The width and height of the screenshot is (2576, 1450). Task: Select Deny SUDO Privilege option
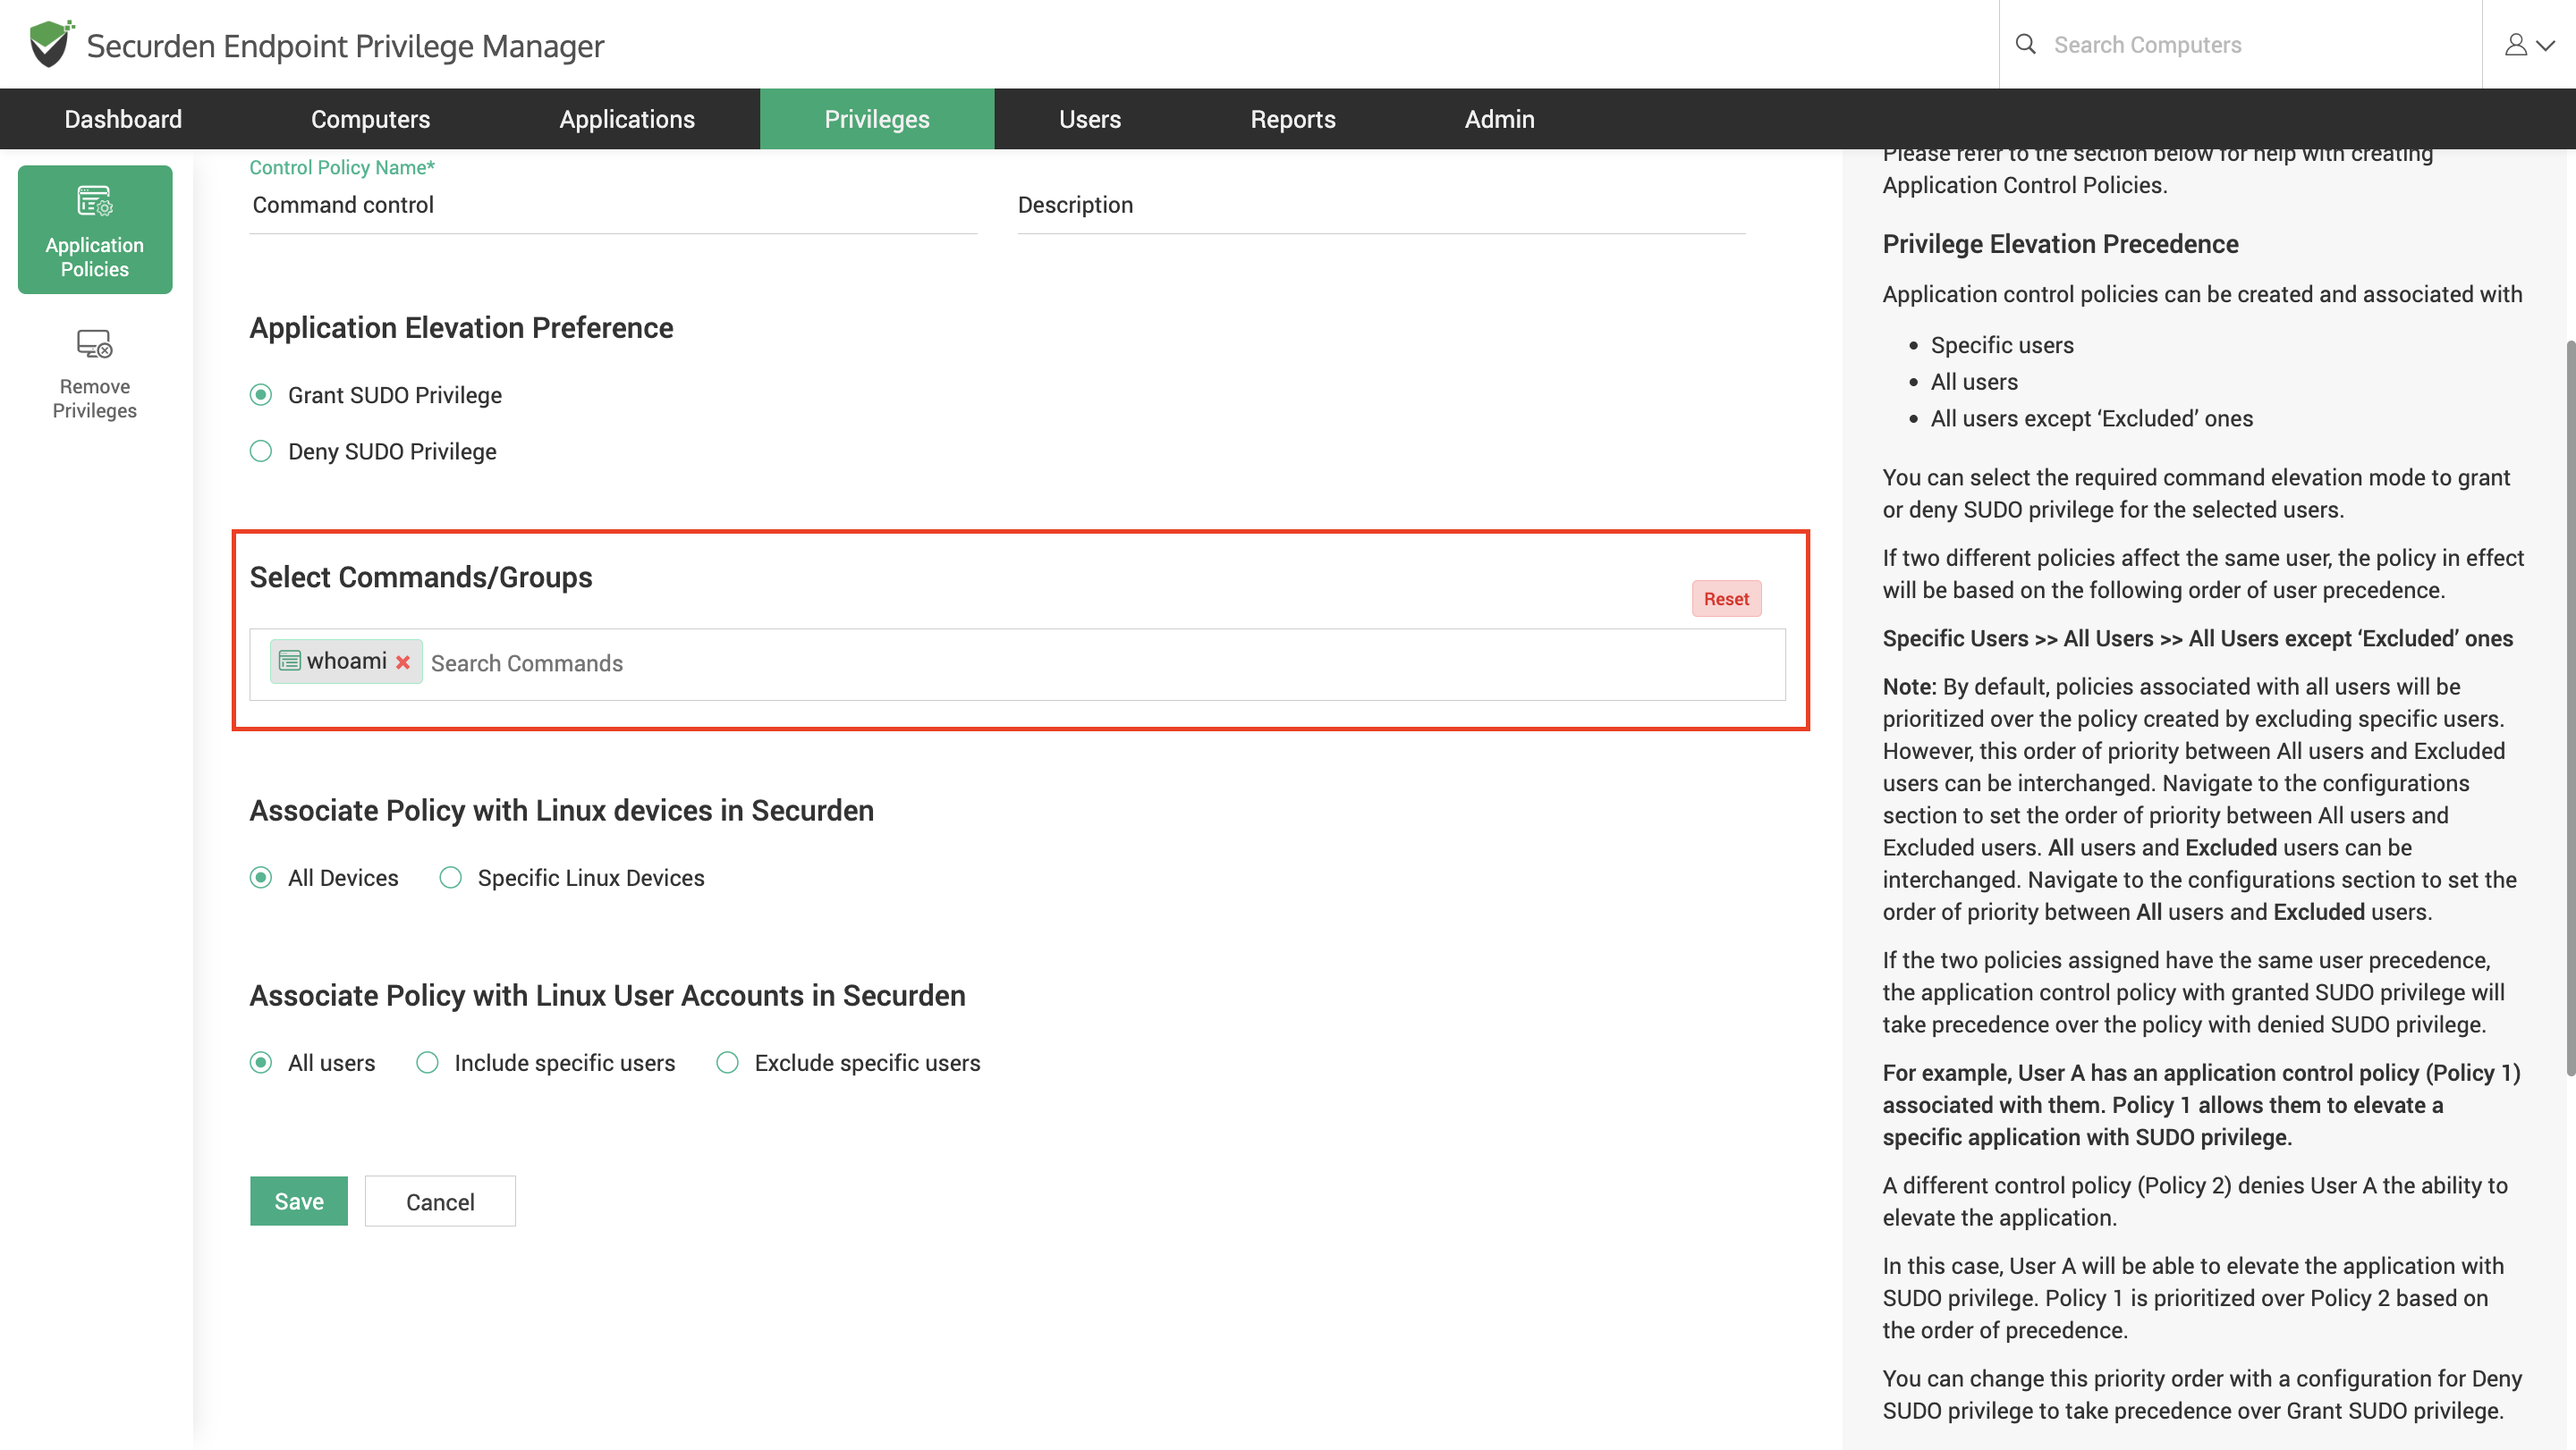pos(261,451)
